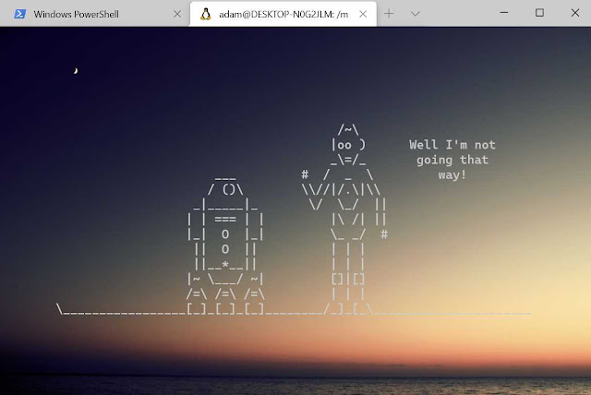Image resolution: width=591 pixels, height=395 pixels.
Task: Click the text "going that"
Action: (452, 161)
